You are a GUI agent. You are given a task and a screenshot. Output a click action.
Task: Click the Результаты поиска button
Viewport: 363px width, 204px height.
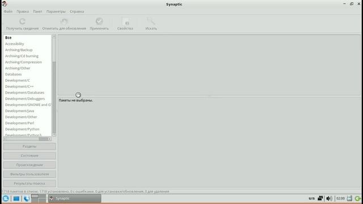click(29, 184)
